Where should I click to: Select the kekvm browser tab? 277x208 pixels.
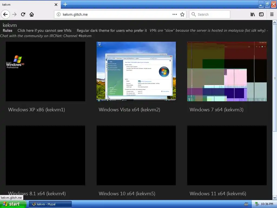[30, 5]
